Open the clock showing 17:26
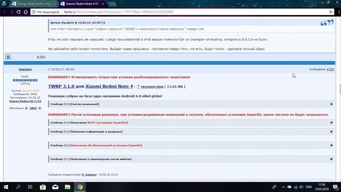Viewport: 341px width, 192px height. click(x=322, y=187)
